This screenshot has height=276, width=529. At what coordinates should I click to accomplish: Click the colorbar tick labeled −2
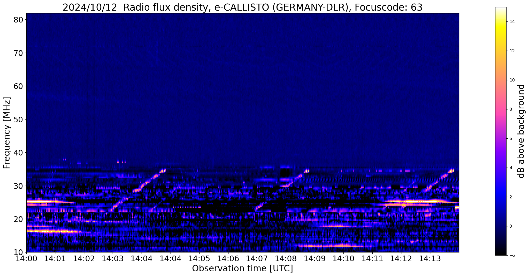(512, 256)
